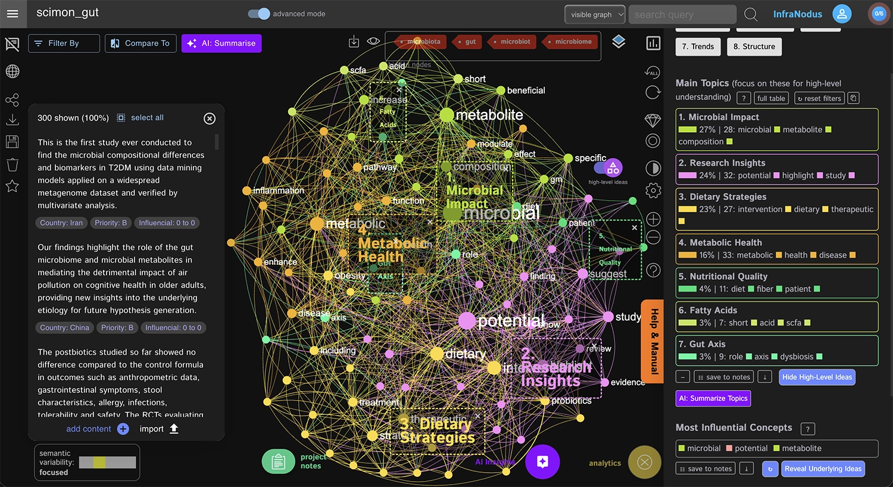Select topic 4. Metabolic Health
Screen dimensions: 893x487
pos(777,249)
